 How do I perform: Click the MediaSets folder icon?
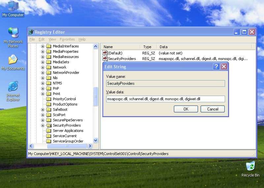tap(49, 62)
